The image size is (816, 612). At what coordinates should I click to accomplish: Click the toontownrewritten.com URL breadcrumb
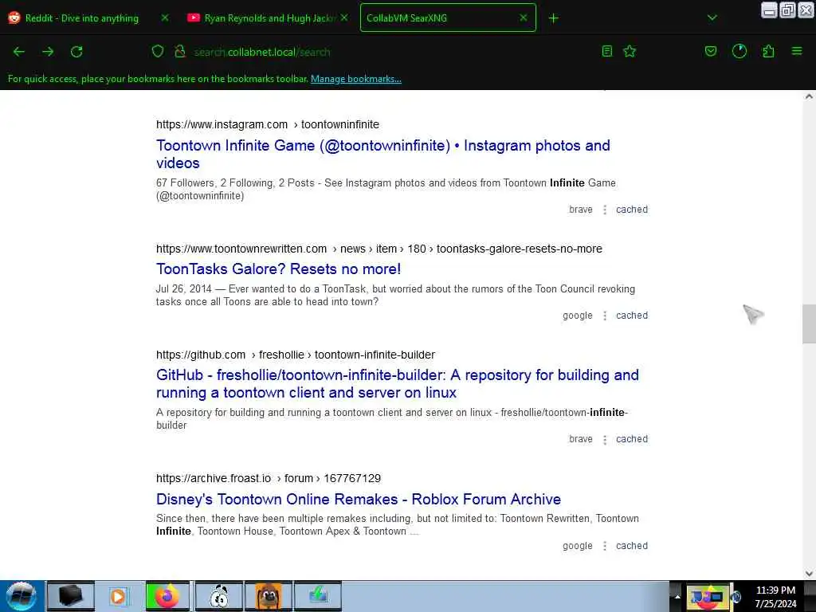379,249
